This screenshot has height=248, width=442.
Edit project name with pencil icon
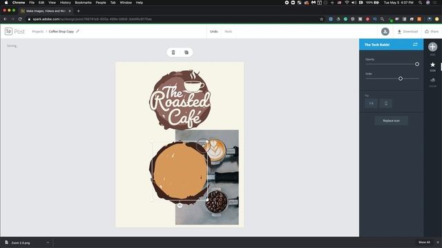pyautogui.click(x=78, y=31)
